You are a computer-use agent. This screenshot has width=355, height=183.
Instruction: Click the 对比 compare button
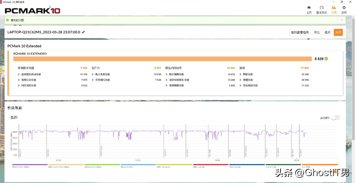pyautogui.click(x=317, y=32)
